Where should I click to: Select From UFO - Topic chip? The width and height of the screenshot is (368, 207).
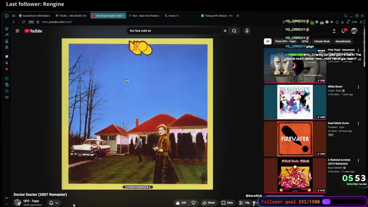[285, 41]
